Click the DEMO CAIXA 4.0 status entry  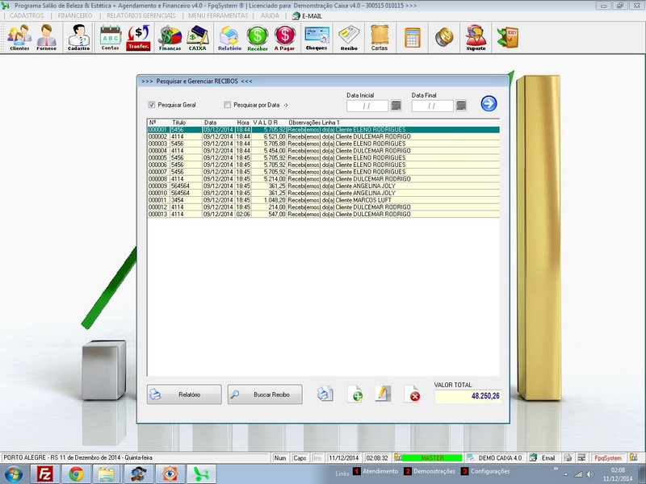[x=495, y=457]
